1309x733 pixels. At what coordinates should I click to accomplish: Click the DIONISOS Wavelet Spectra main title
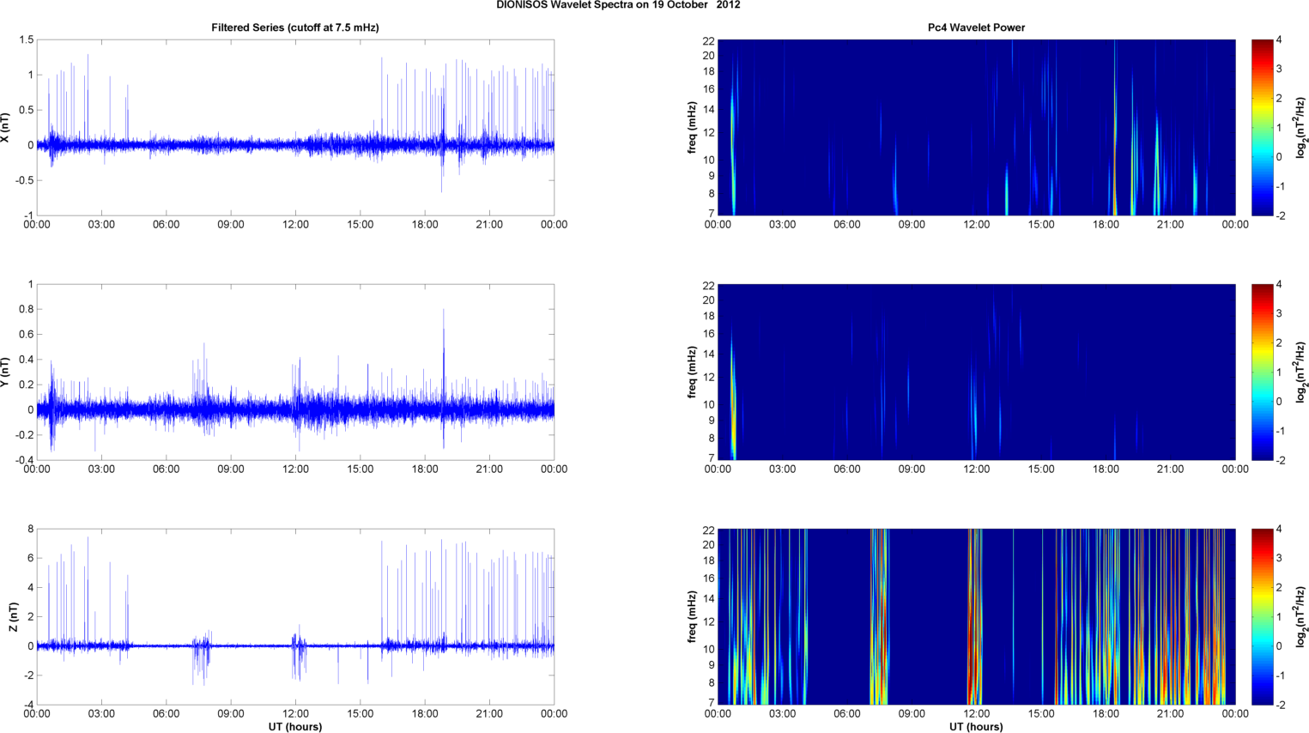[618, 5]
